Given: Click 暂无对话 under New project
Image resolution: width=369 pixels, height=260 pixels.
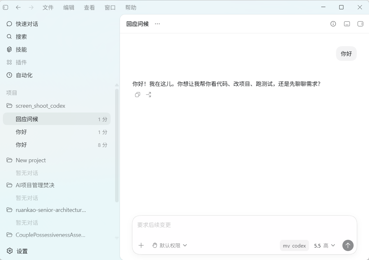Looking at the screenshot, I should point(27,173).
